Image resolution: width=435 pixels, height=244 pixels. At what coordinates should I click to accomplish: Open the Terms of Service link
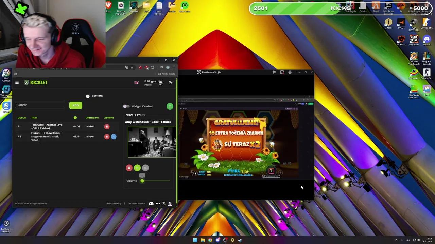coord(136,203)
